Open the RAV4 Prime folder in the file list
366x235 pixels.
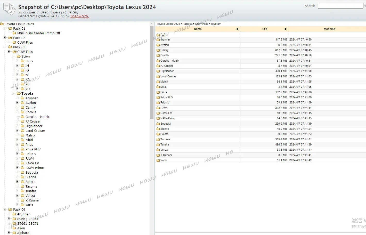pos(168,118)
